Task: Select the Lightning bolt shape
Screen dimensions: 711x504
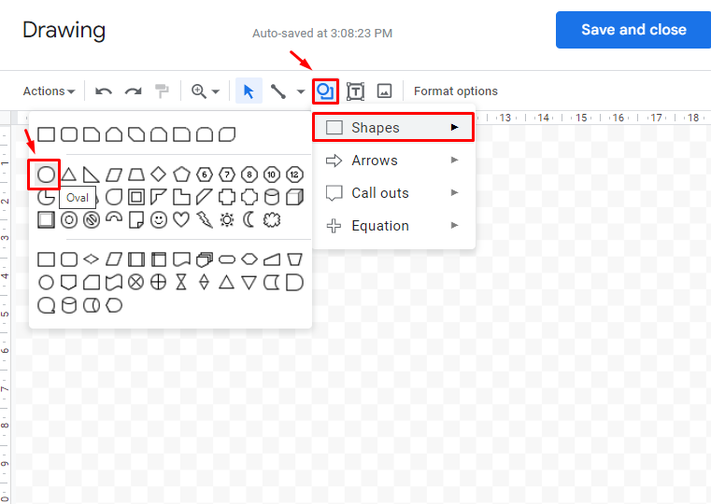Action: [x=205, y=219]
